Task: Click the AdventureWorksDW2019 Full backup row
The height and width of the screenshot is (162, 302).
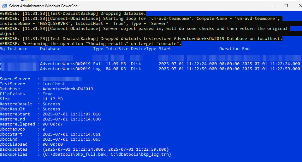Action: tap(150, 64)
